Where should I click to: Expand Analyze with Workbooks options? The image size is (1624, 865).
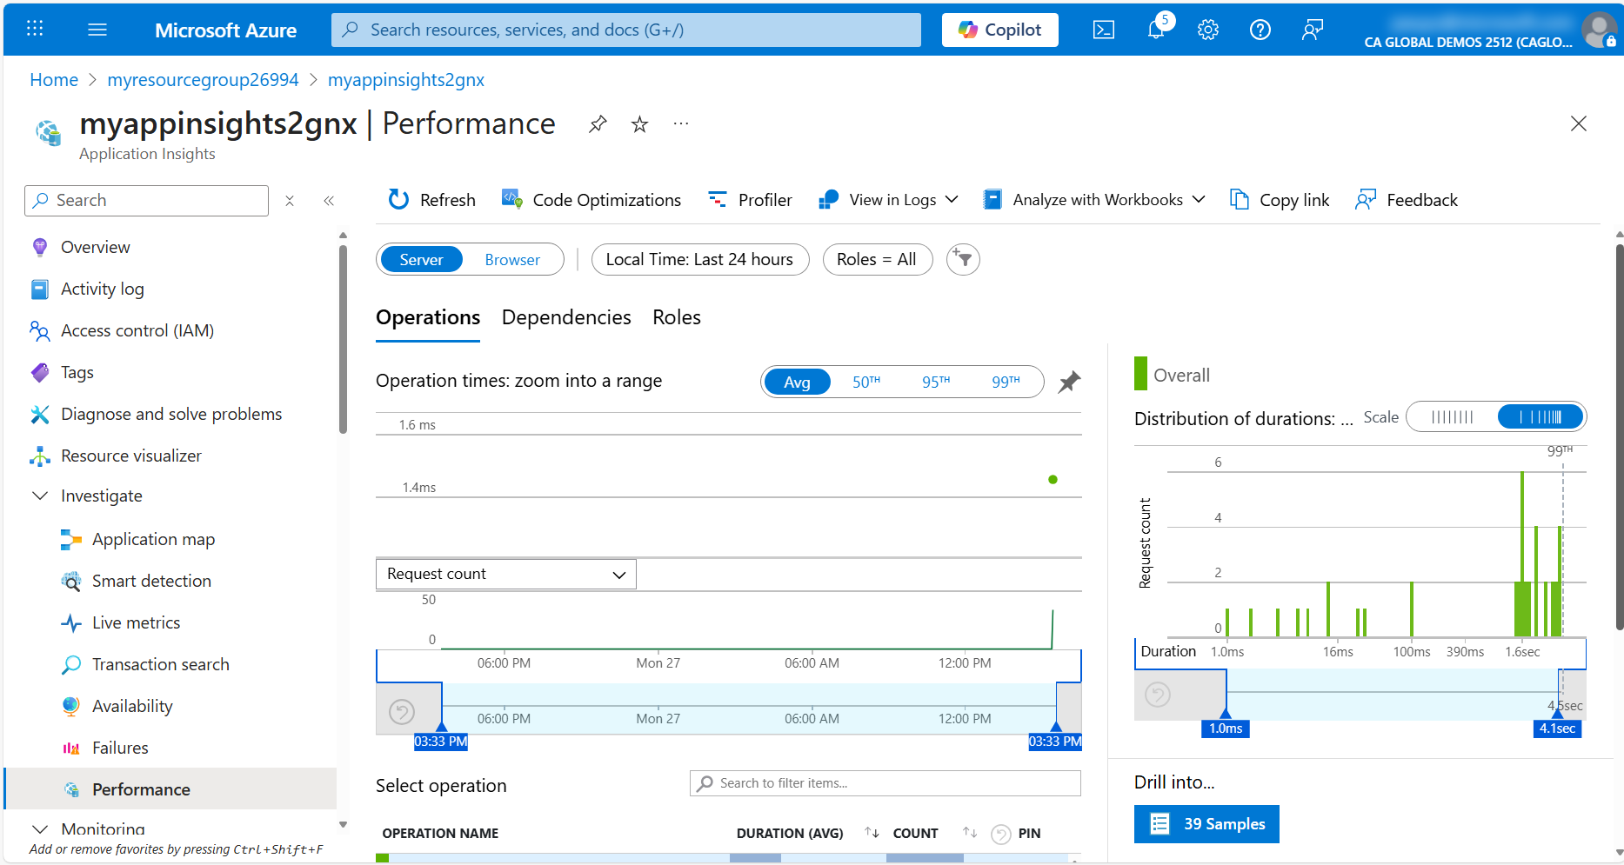(x=1093, y=199)
